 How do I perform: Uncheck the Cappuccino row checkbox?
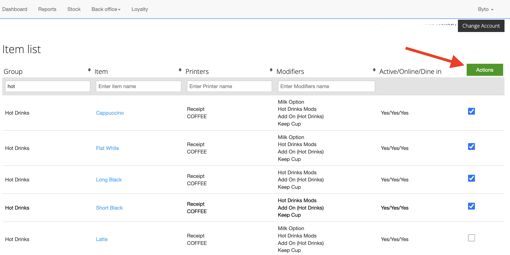click(471, 111)
